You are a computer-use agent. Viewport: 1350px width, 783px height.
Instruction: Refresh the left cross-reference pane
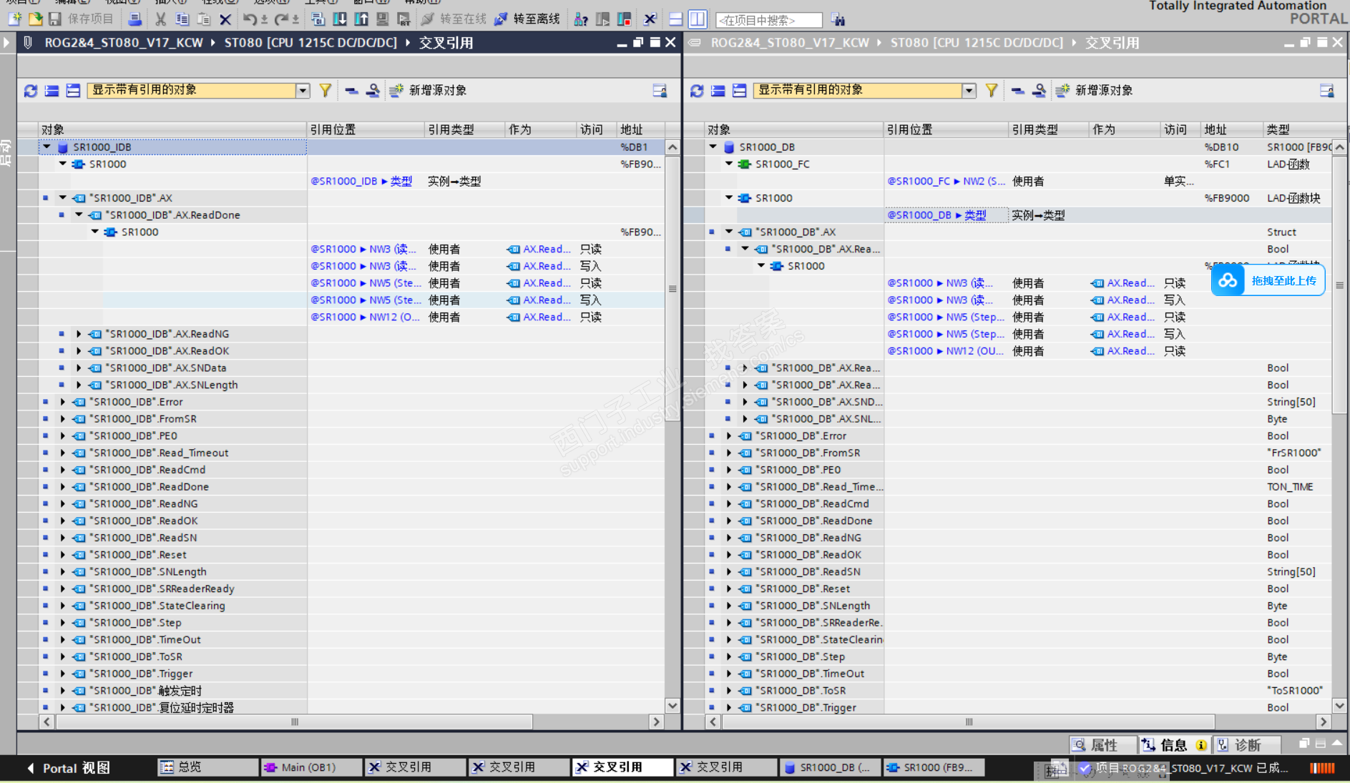point(31,91)
